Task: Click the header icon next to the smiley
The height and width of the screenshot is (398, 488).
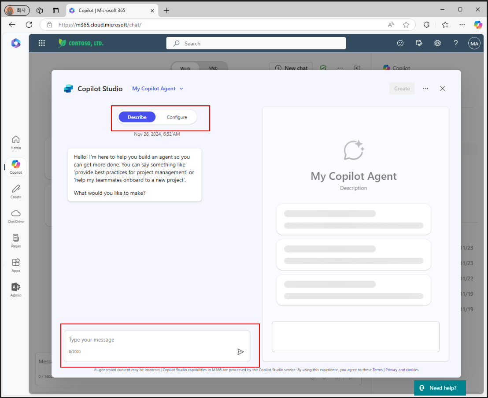Action: (x=419, y=43)
